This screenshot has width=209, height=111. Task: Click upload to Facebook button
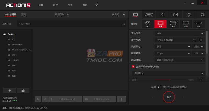click(x=65, y=99)
